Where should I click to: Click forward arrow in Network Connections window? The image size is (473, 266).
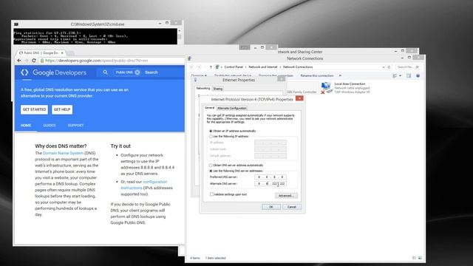coord(199,67)
